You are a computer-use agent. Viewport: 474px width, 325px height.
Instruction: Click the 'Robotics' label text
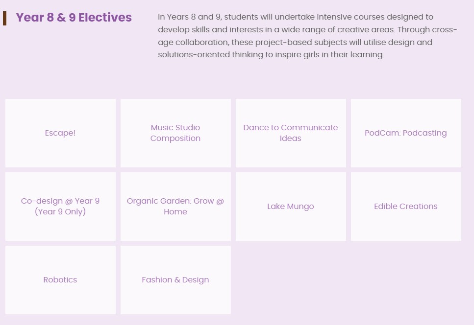(60, 280)
